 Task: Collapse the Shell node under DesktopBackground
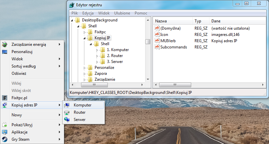click(78, 26)
